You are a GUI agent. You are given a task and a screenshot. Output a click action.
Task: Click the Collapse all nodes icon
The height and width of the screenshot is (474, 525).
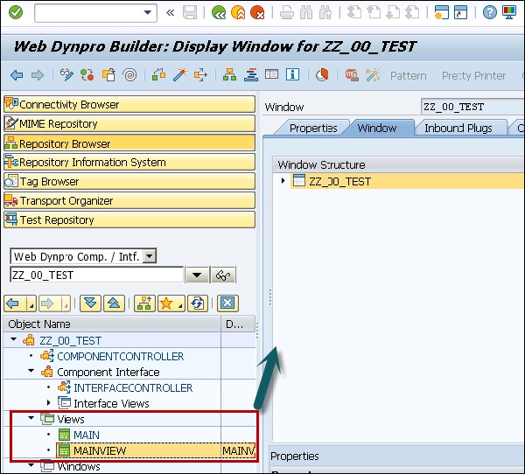point(112,303)
